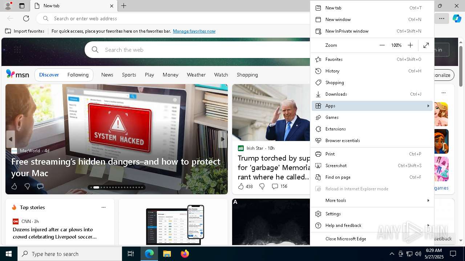Go to next carousel slide arrow
This screenshot has height=261, width=465.
pyautogui.click(x=222, y=139)
